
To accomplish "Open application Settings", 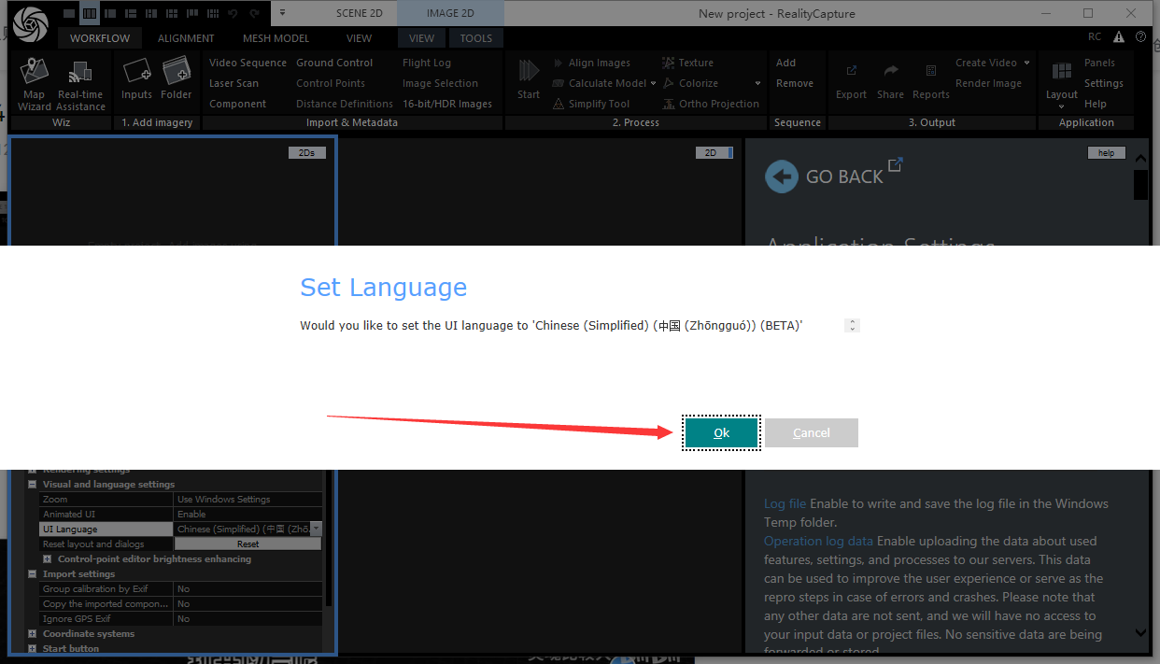I will tap(1104, 83).
